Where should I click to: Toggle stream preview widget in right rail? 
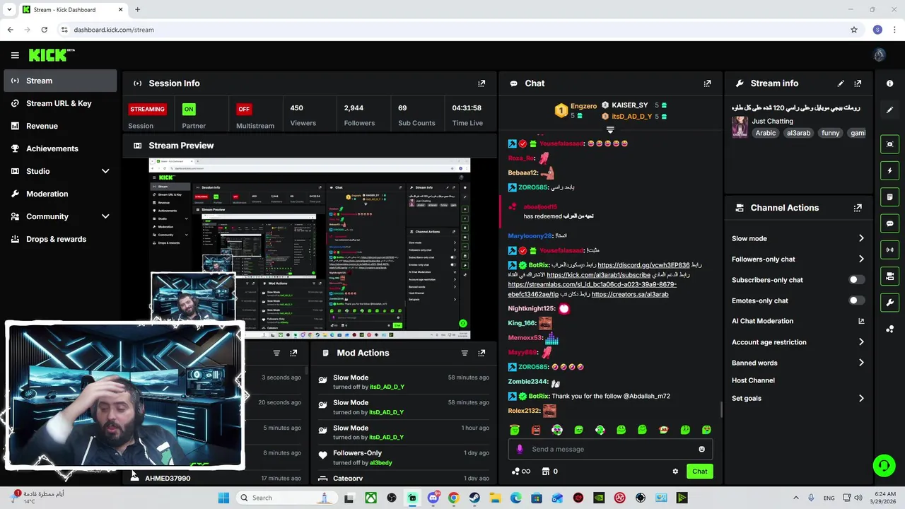889,144
